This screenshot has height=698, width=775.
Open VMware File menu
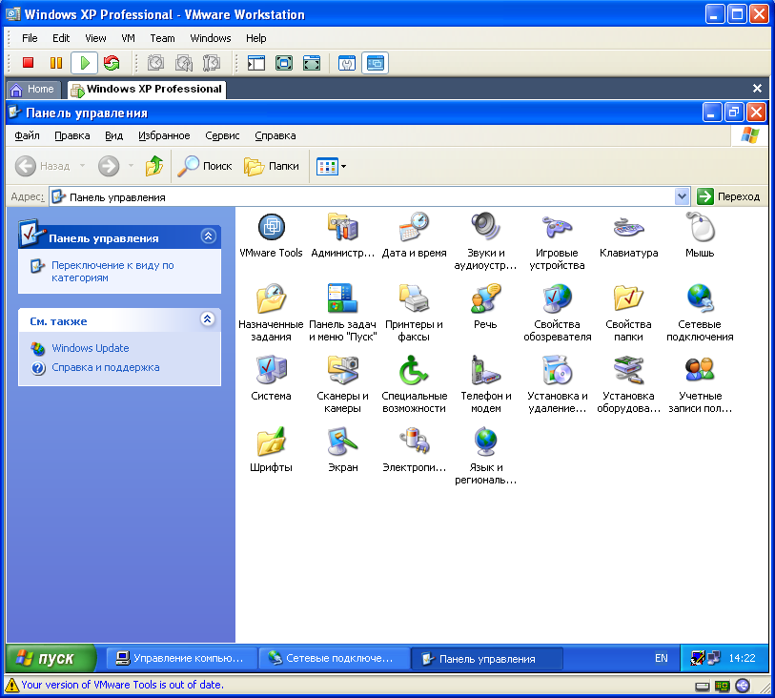(x=30, y=38)
